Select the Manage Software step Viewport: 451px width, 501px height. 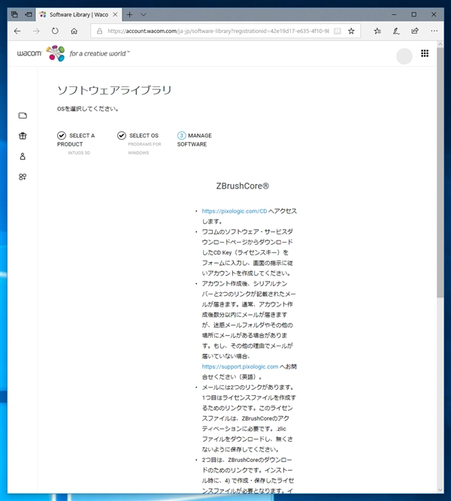click(195, 140)
